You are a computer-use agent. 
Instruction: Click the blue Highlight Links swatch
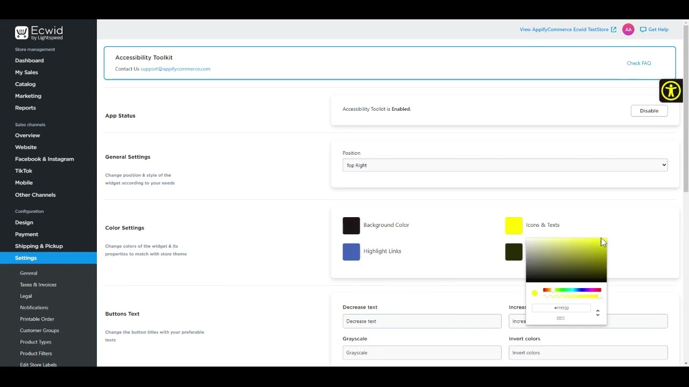(x=351, y=252)
